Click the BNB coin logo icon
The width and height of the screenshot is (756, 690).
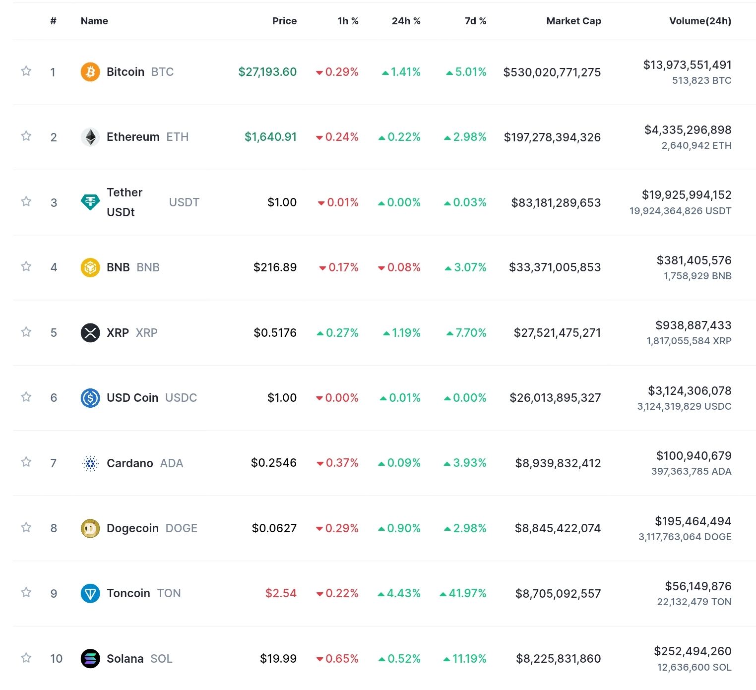90,267
